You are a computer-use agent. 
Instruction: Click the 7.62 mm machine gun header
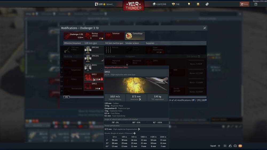(x=114, y=43)
